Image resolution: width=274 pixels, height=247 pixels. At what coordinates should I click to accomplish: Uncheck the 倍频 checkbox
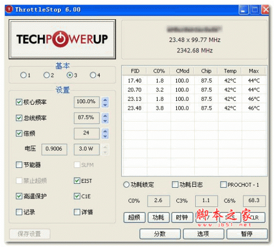[x=19, y=133]
